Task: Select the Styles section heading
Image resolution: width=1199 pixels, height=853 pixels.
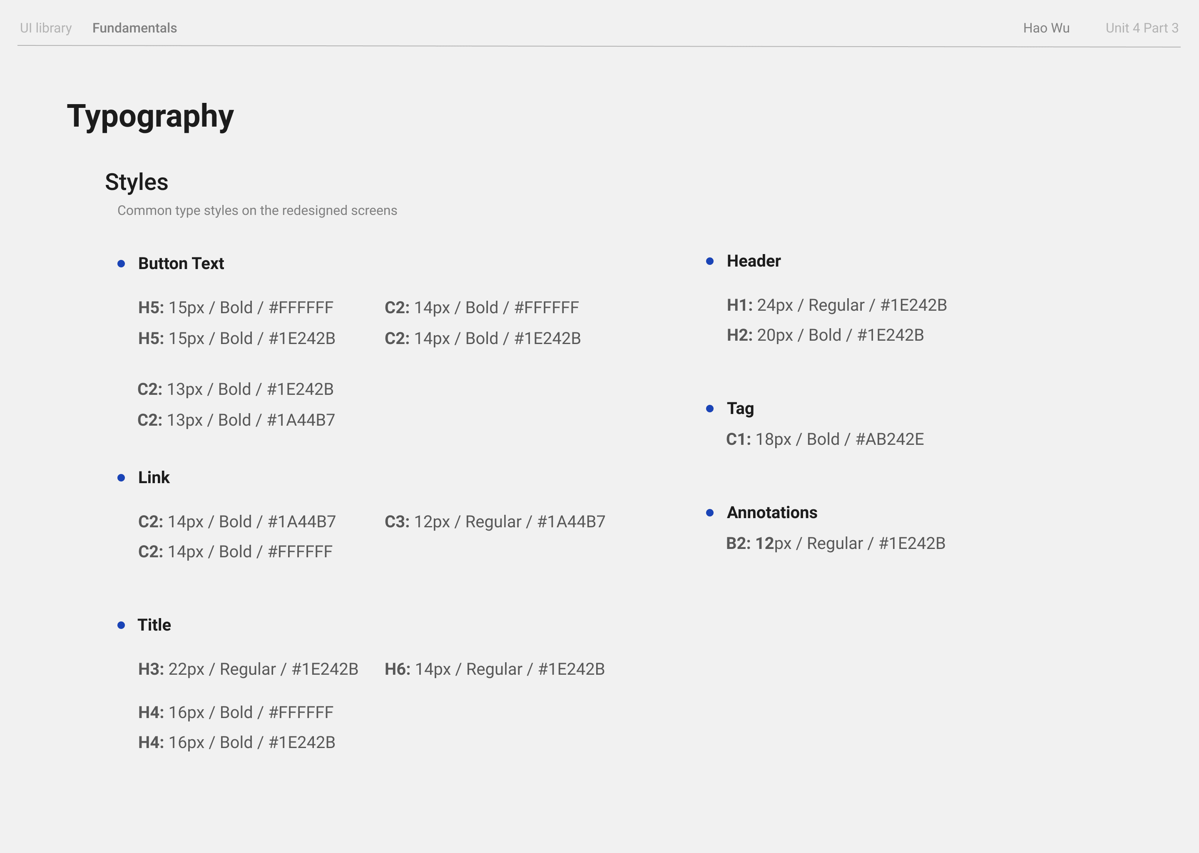Action: (x=137, y=182)
